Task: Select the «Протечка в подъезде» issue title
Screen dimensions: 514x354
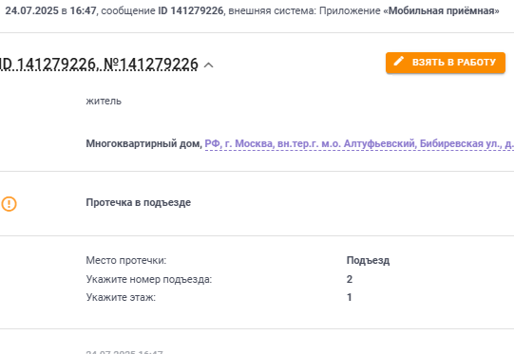Action: pos(139,203)
